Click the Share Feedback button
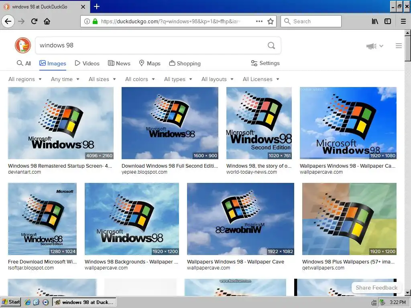Image resolution: width=411 pixels, height=308 pixels. coord(376,288)
